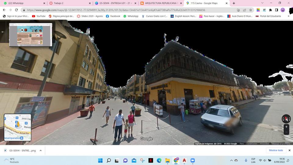Screen dimensions: 293x165
Task: Open the Mail app on taskbar
Action: [134, 160]
